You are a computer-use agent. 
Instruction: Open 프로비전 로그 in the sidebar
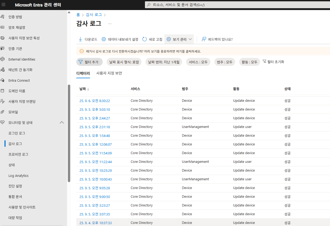click(x=18, y=154)
